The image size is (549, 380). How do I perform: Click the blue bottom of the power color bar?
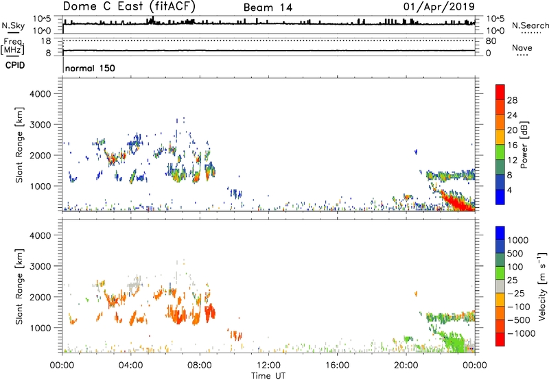coord(500,197)
